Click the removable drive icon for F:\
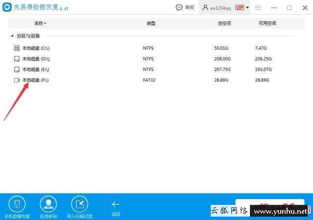Image resolution: width=313 pixels, height=220 pixels. pyautogui.click(x=17, y=80)
